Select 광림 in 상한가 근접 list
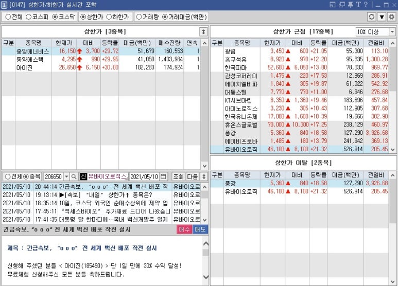The height and width of the screenshot is (286, 398). tap(300, 51)
